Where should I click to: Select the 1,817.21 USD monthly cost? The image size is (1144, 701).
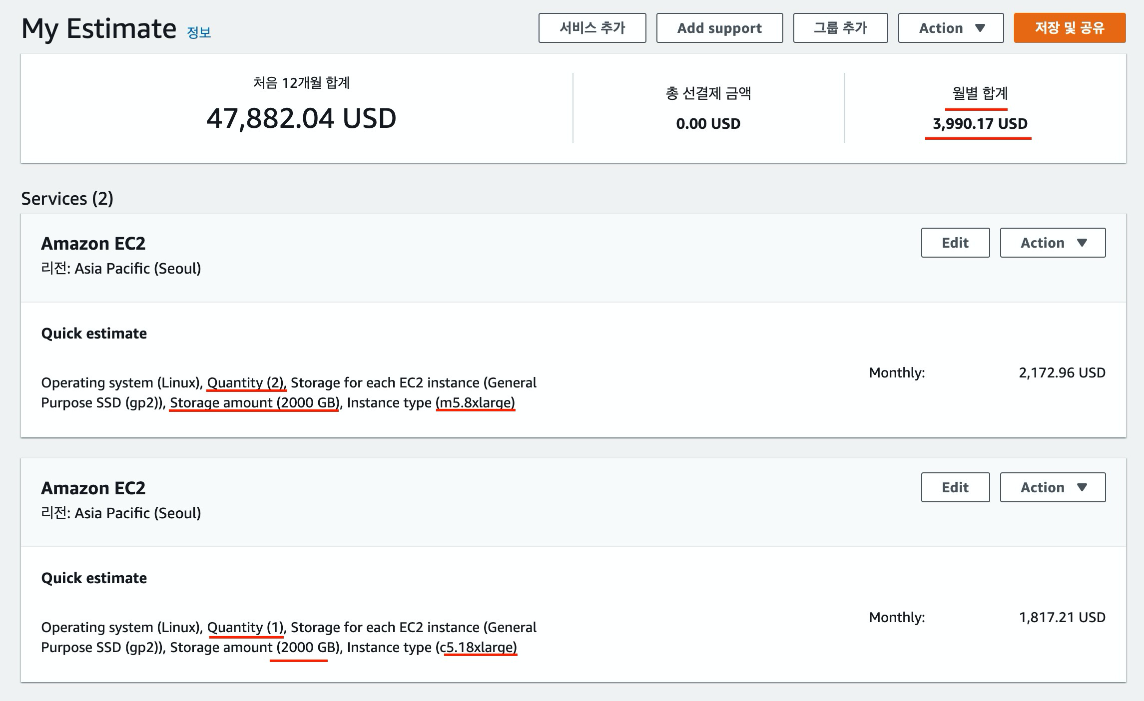point(1062,617)
